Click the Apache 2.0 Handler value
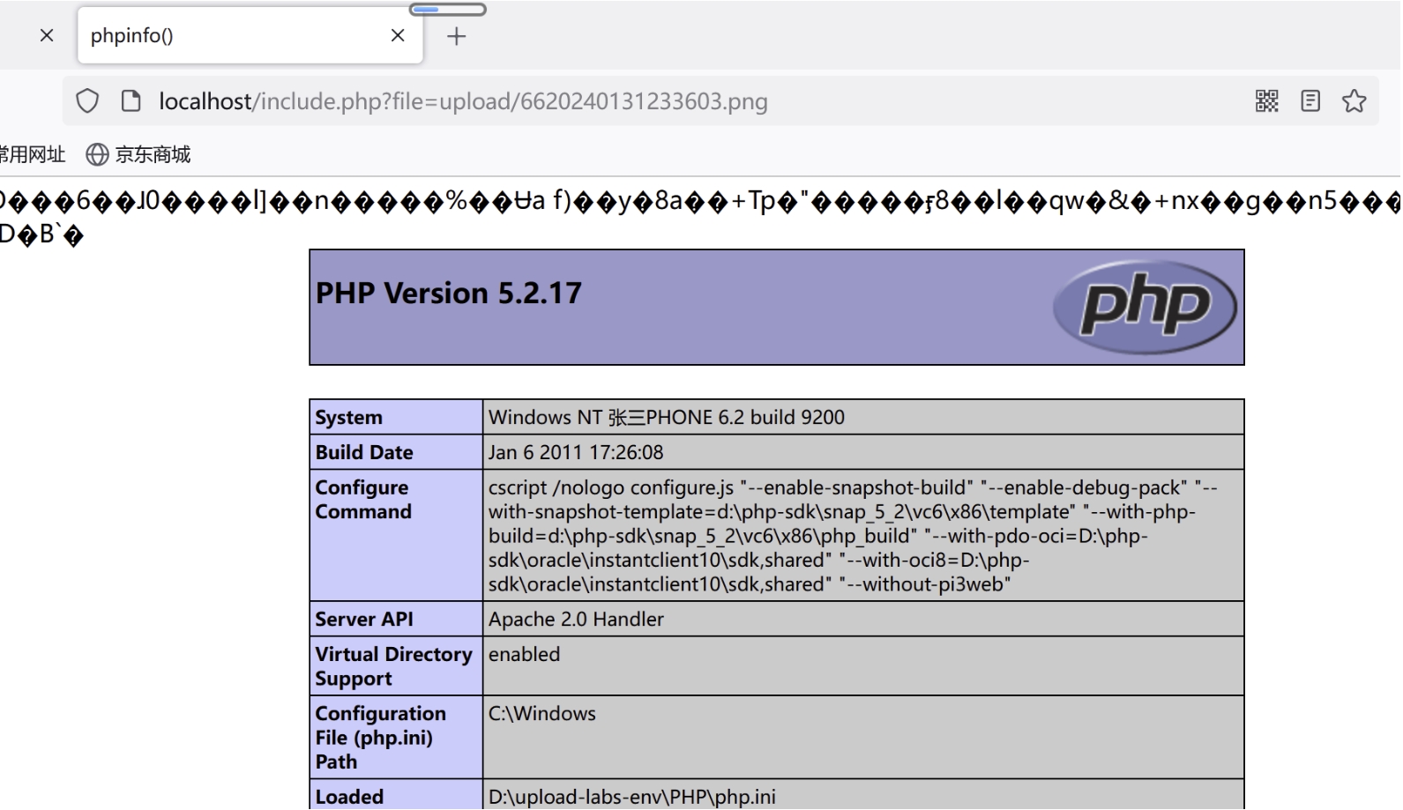This screenshot has width=1403, height=810. (x=576, y=620)
